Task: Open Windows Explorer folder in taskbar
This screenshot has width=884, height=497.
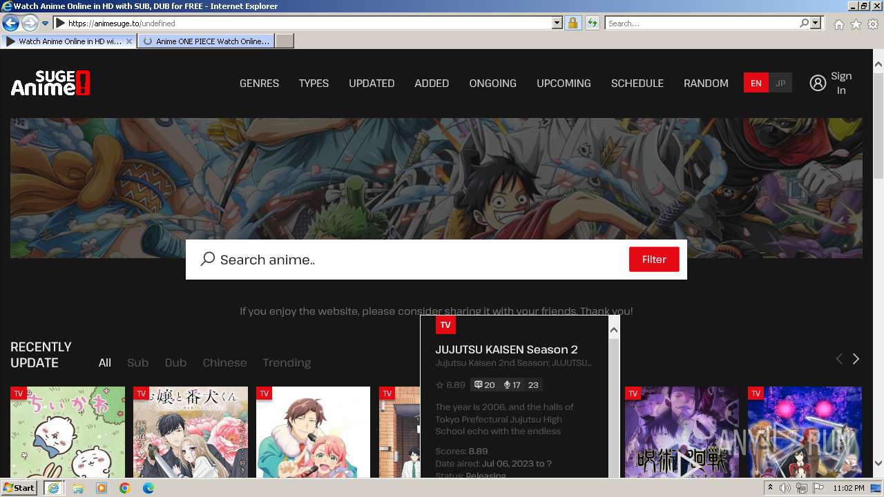Action: pos(78,488)
